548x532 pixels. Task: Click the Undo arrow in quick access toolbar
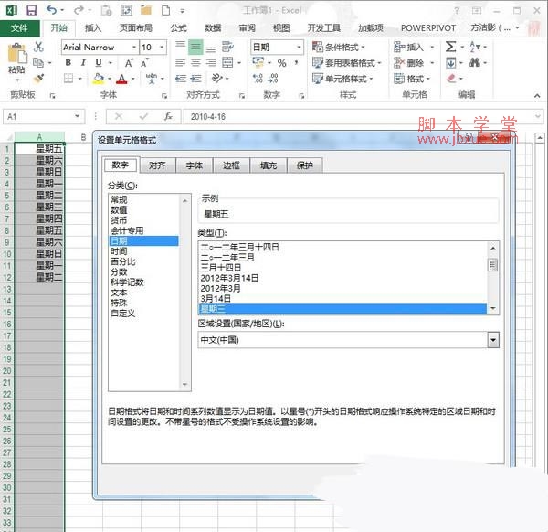(53, 10)
